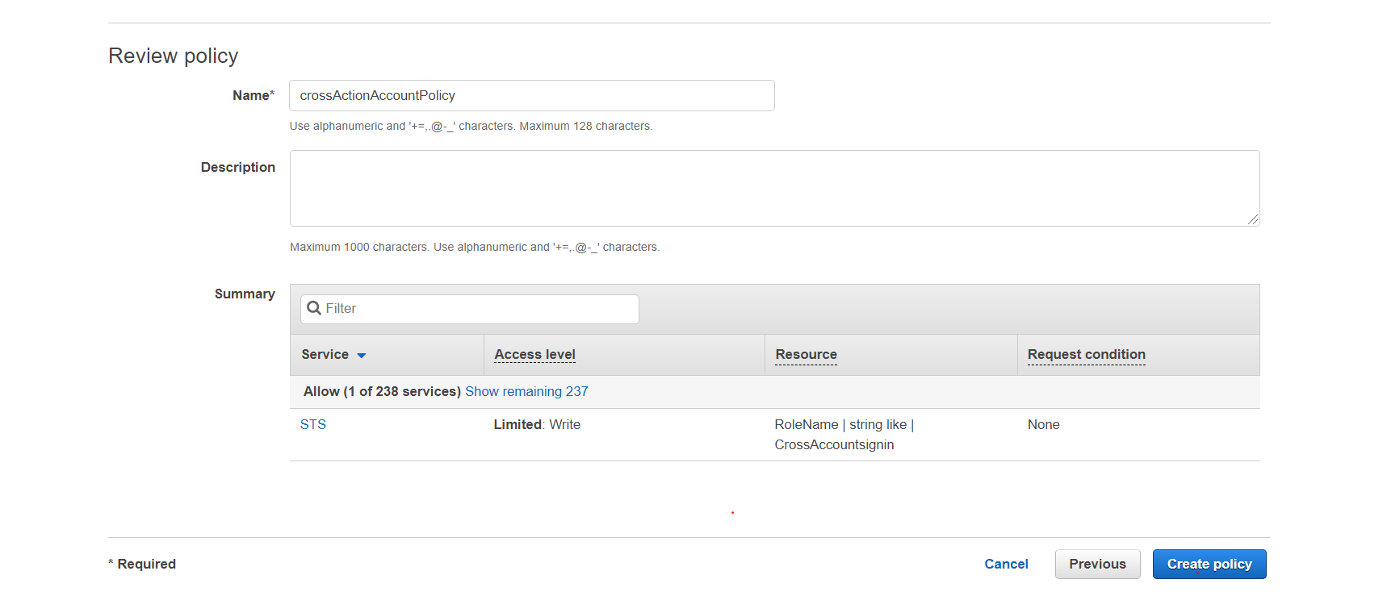Open the STS service link

tap(313, 424)
